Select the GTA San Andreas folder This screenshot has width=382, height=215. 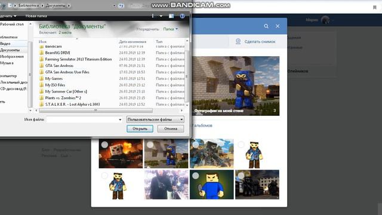(59, 66)
